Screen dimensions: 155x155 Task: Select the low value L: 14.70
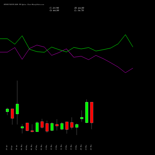tap(79, 11)
